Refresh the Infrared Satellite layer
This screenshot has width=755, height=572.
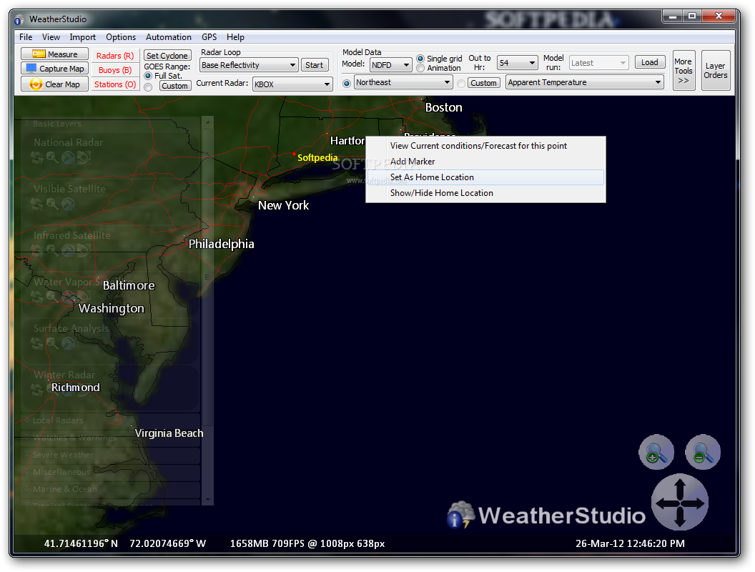pos(37,250)
